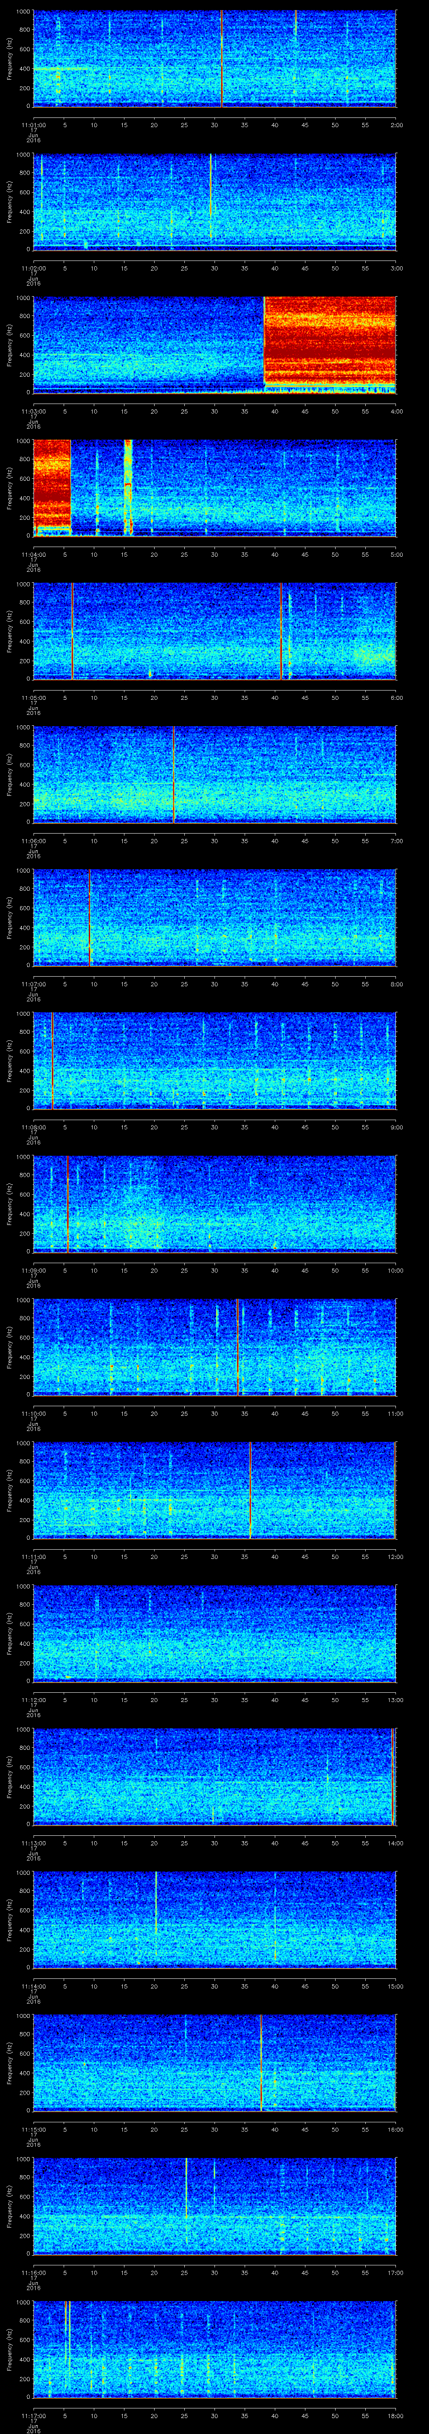Select the spectrogram panel starting at 11:05:00

pyautogui.click(x=215, y=631)
